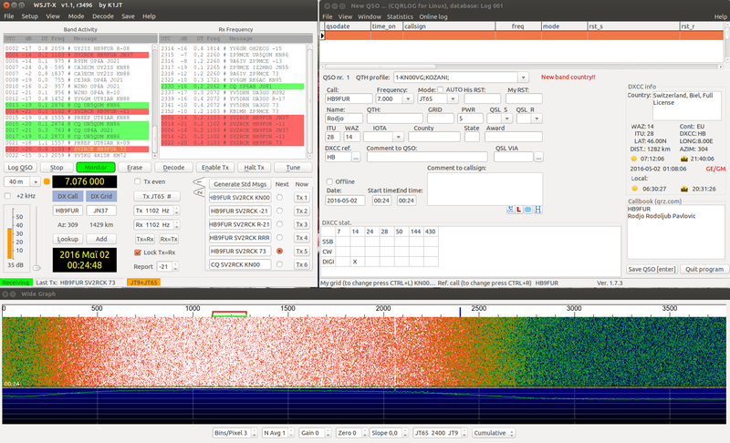Adjust the Report -21 spinner
The height and width of the screenshot is (443, 730).
[x=175, y=267]
